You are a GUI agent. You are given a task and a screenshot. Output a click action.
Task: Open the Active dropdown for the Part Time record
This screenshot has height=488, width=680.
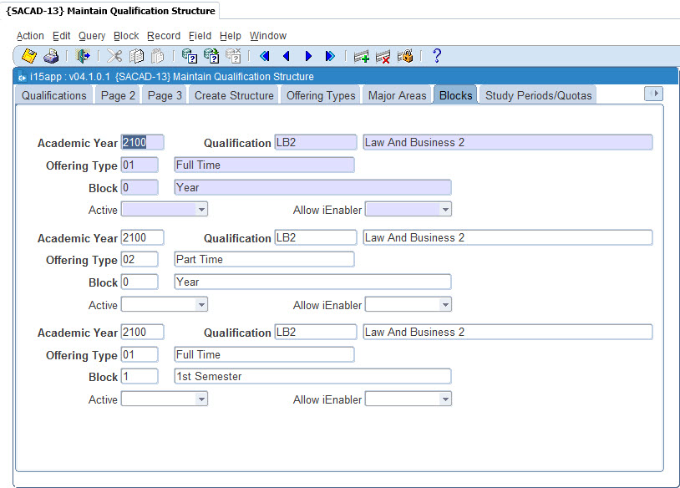[201, 305]
